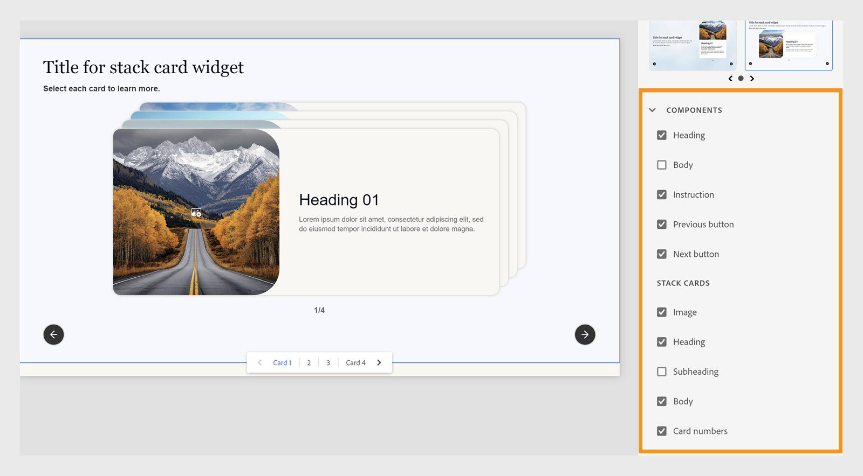Click the previous arrow button on slide

[53, 334]
